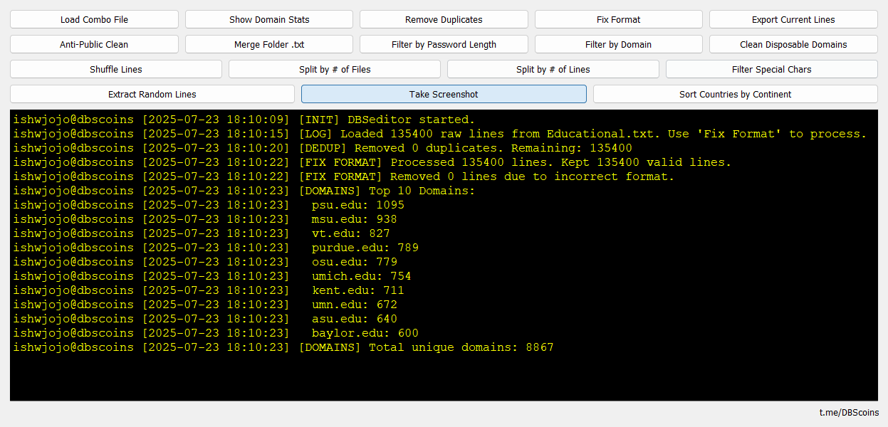Open Filter by Password Length
888x427 pixels.
[x=444, y=44]
